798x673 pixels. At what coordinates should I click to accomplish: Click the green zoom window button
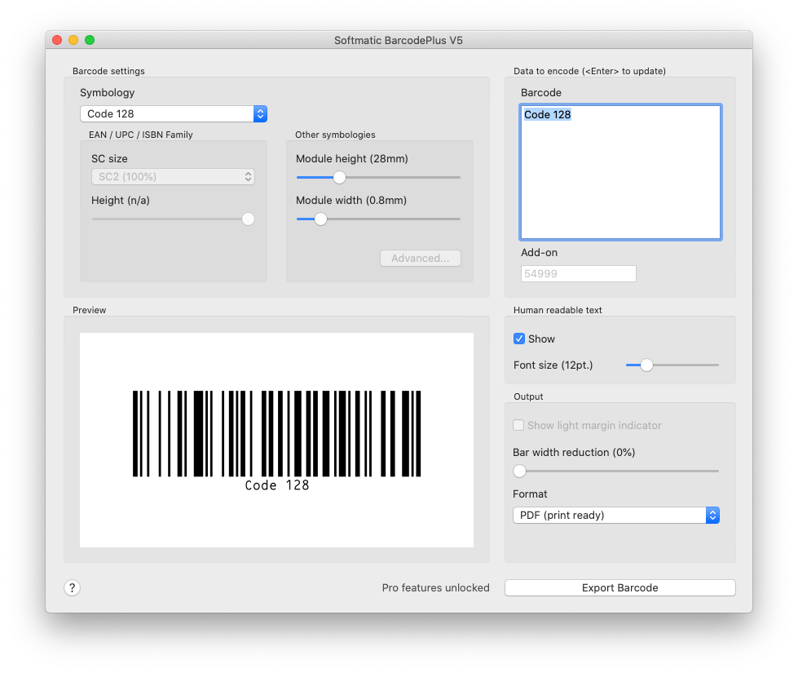pyautogui.click(x=90, y=40)
